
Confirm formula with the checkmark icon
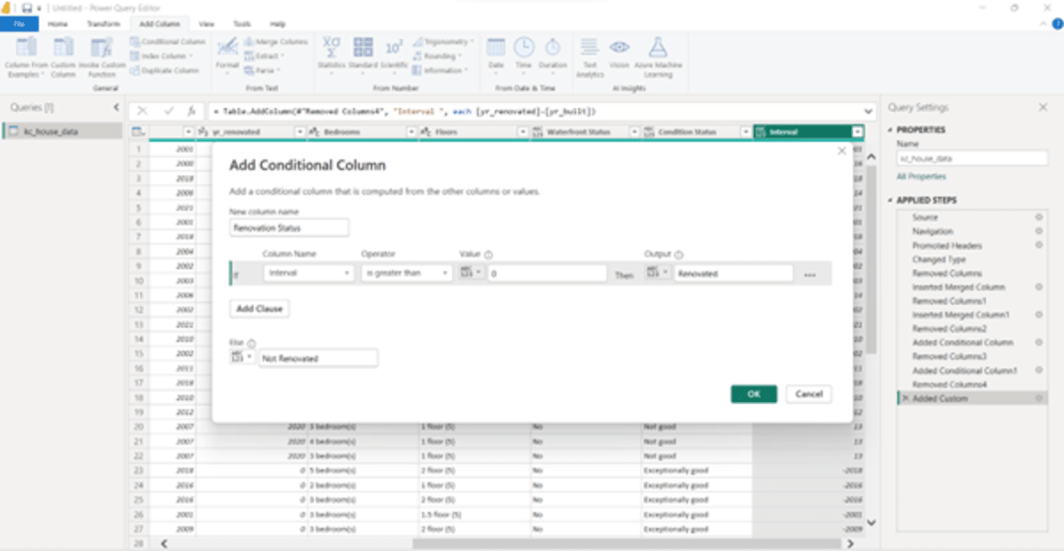(x=168, y=112)
